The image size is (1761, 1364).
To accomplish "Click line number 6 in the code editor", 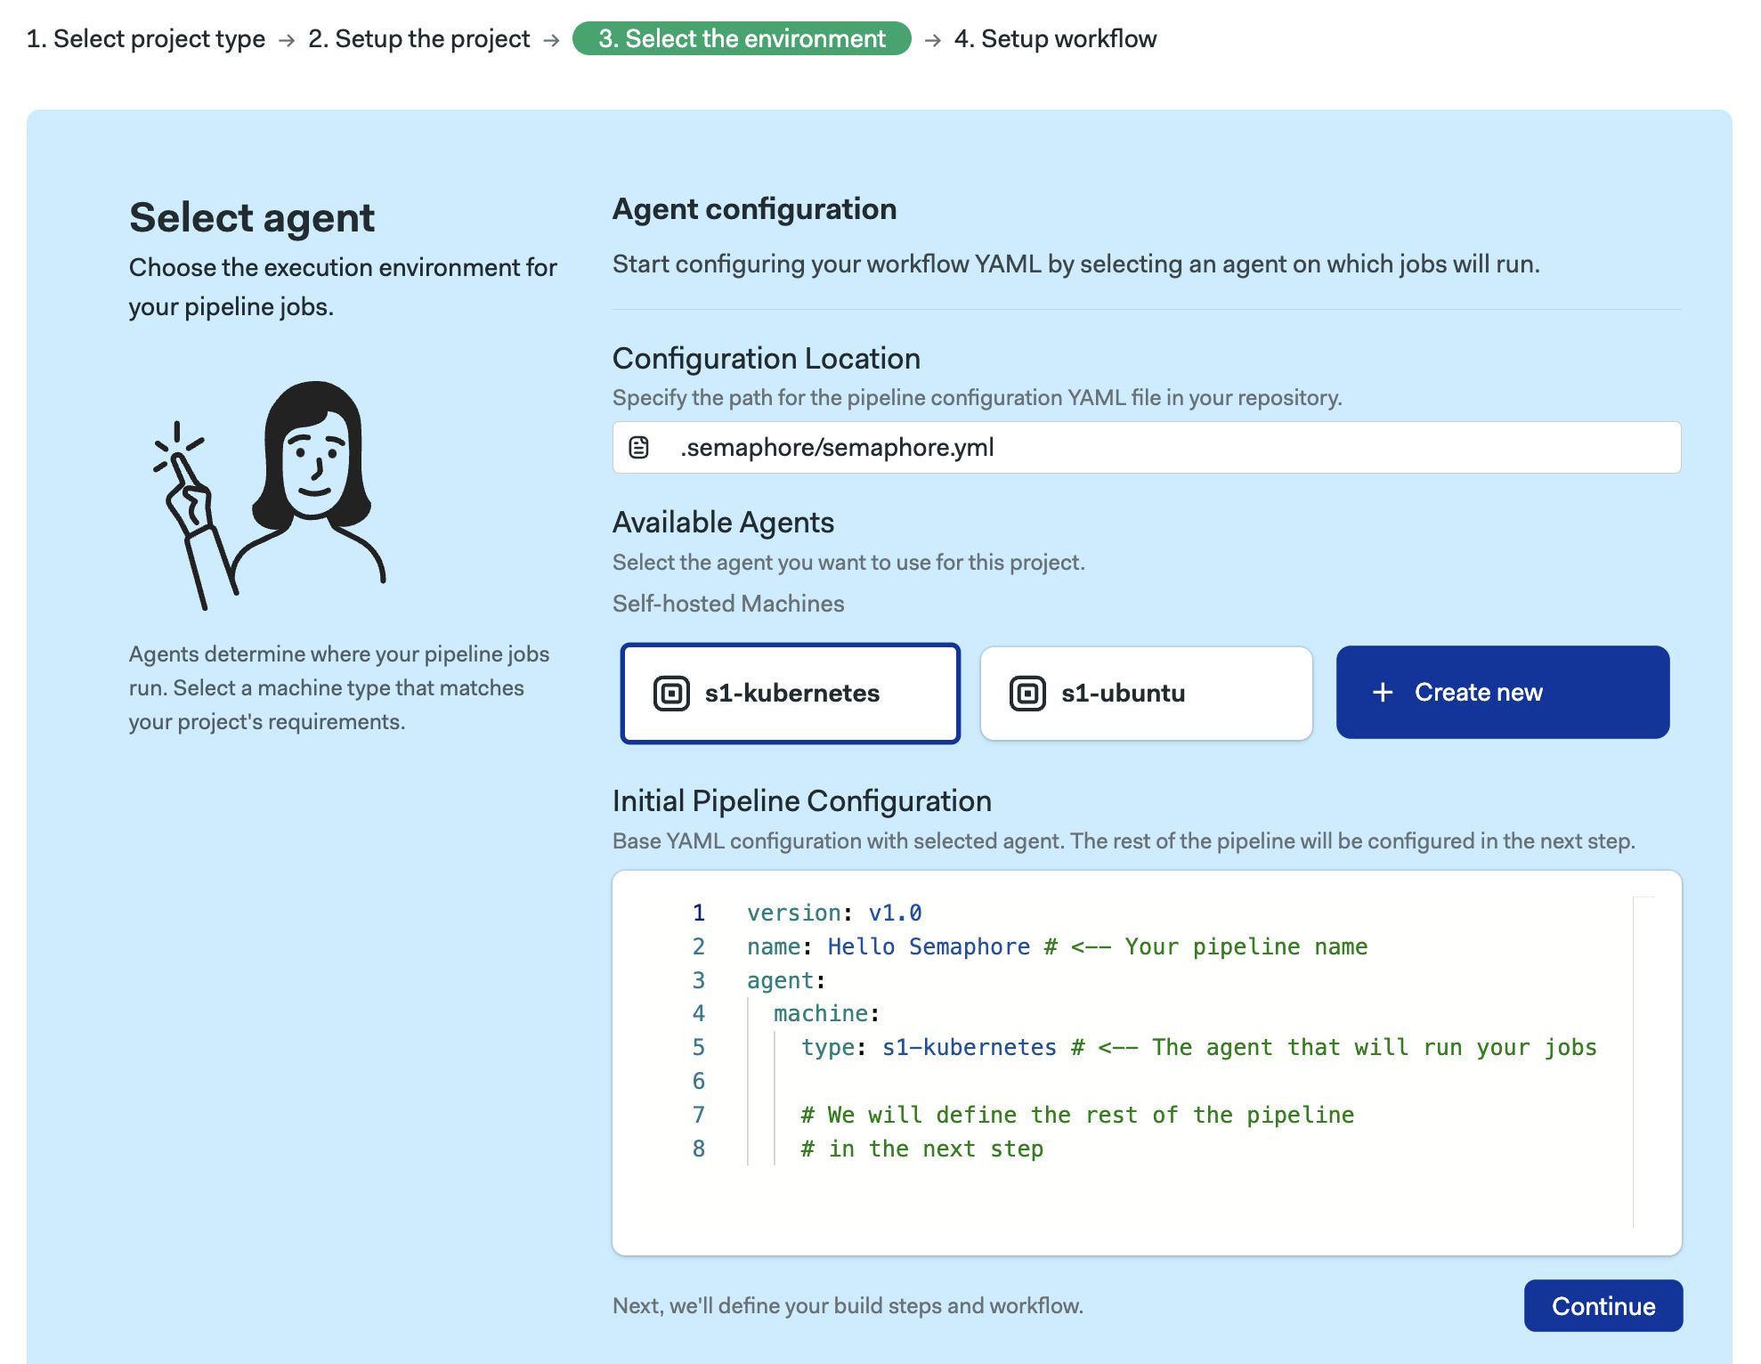I will [x=699, y=1081].
